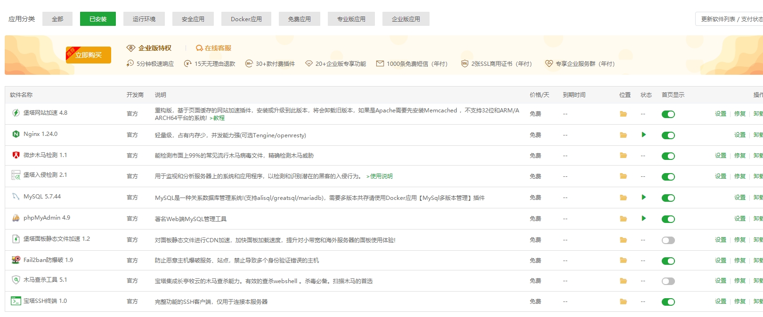Open the 在线客服 link

214,48
